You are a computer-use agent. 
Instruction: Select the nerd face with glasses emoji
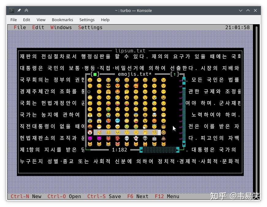[163, 132]
